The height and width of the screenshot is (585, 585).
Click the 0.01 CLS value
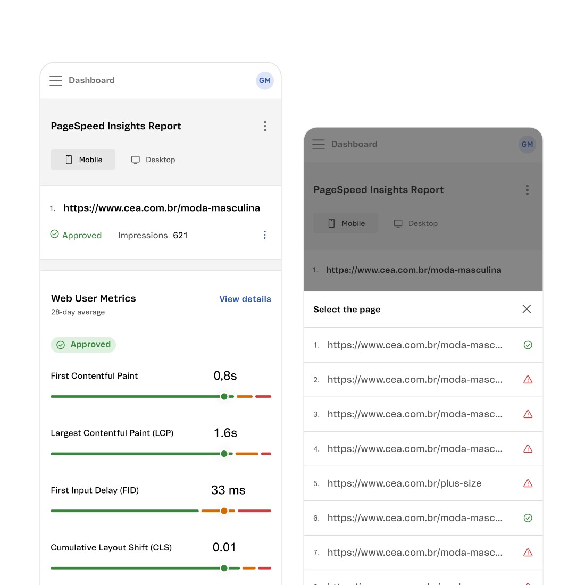pos(224,547)
